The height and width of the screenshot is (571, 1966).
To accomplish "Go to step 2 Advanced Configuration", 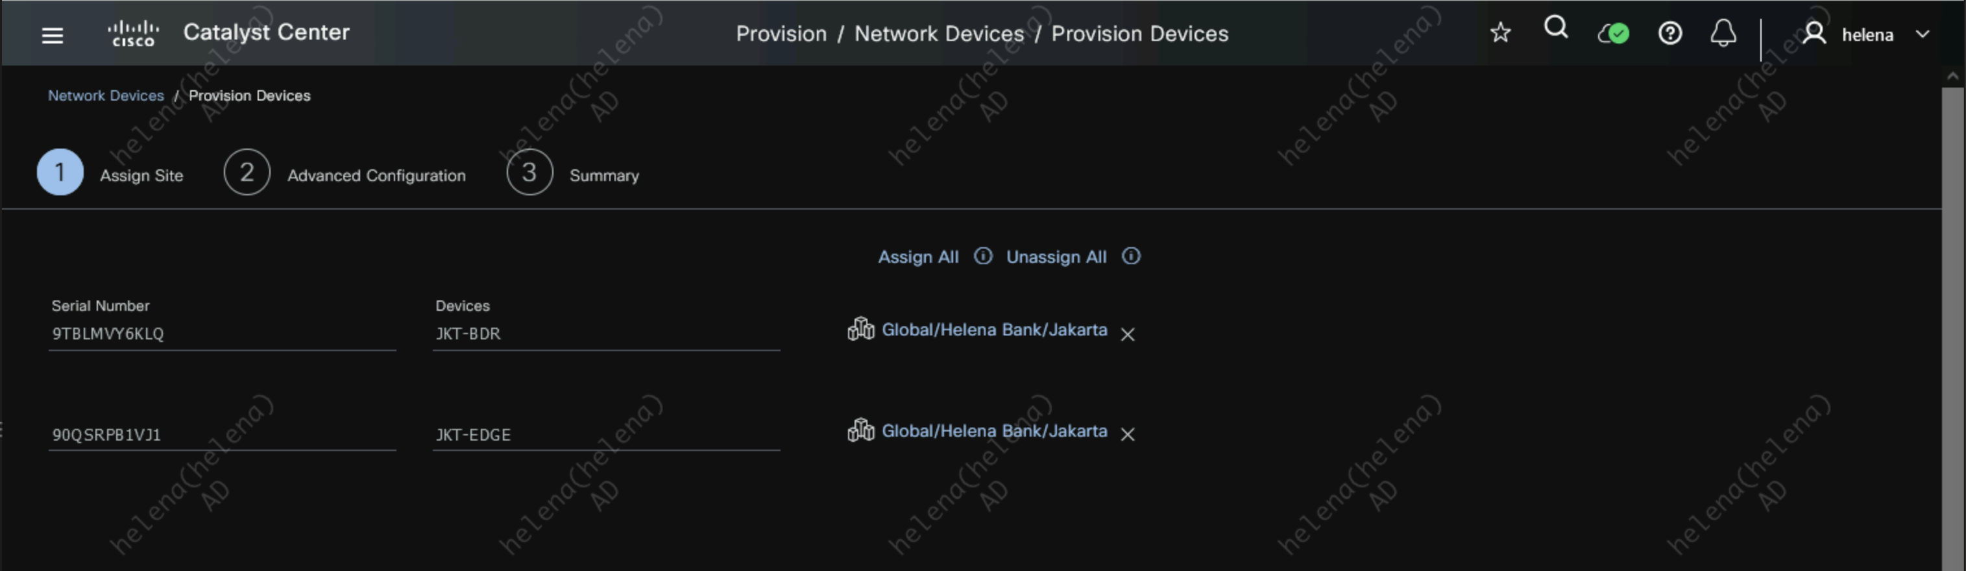I will (247, 173).
